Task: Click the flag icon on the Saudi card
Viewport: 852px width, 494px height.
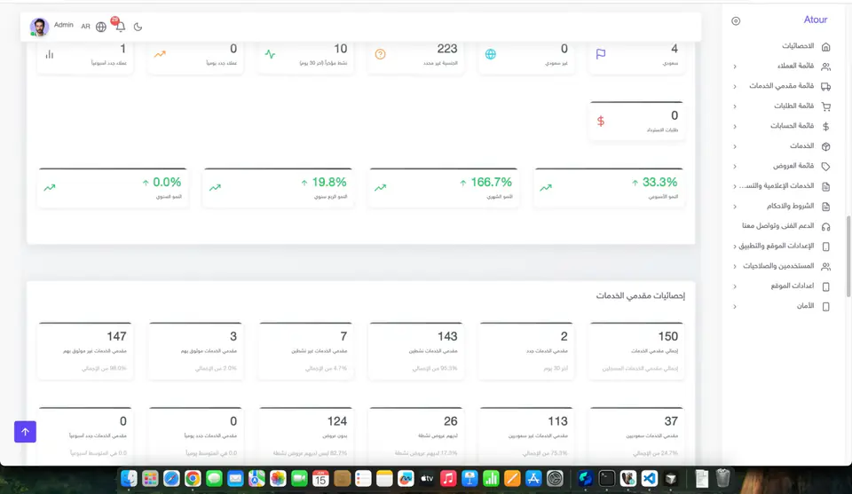Action: point(601,54)
